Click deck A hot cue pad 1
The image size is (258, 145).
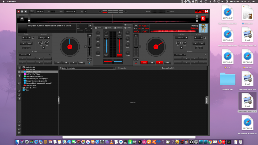pos(23,59)
